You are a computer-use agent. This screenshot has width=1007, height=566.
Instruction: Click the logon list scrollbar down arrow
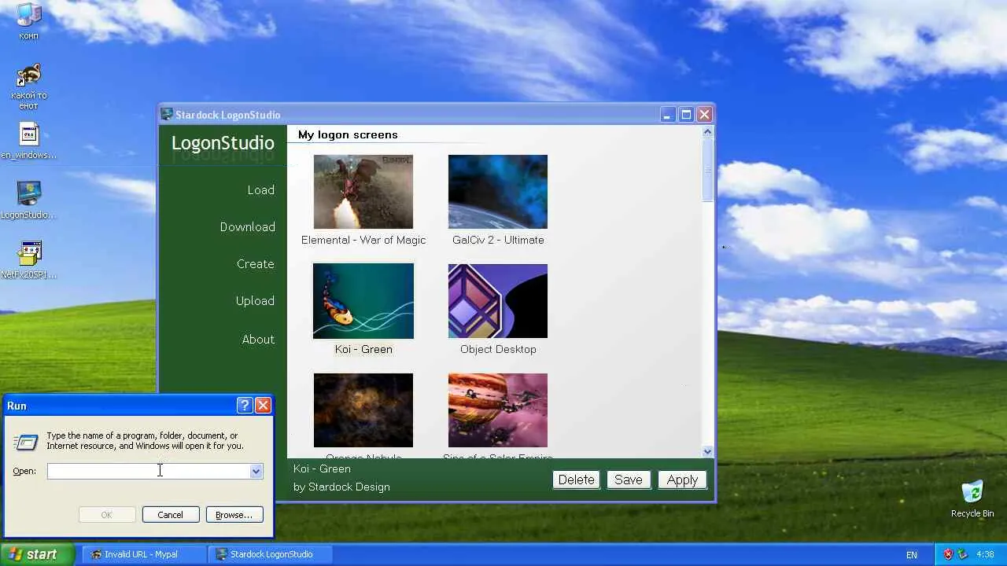pyautogui.click(x=707, y=451)
